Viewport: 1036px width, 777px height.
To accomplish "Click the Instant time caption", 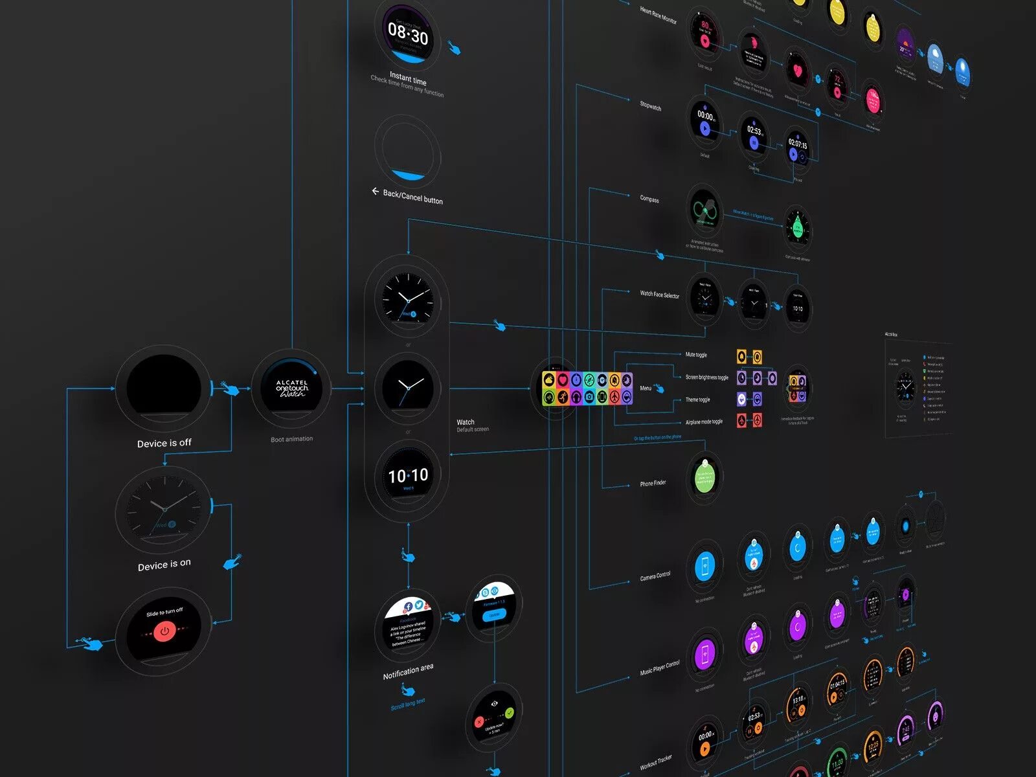I will 408,78.
